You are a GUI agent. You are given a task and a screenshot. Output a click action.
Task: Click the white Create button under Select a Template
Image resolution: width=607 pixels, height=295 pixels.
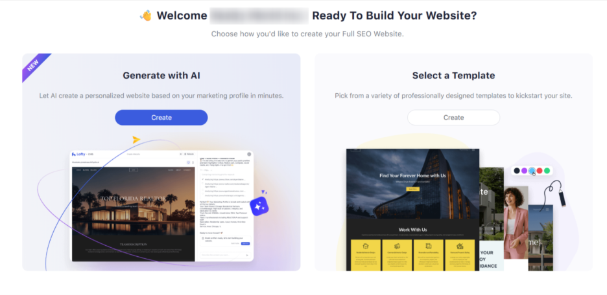[453, 117]
